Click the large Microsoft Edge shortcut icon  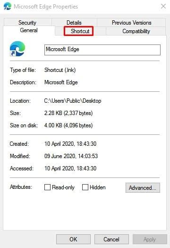coord(17,49)
